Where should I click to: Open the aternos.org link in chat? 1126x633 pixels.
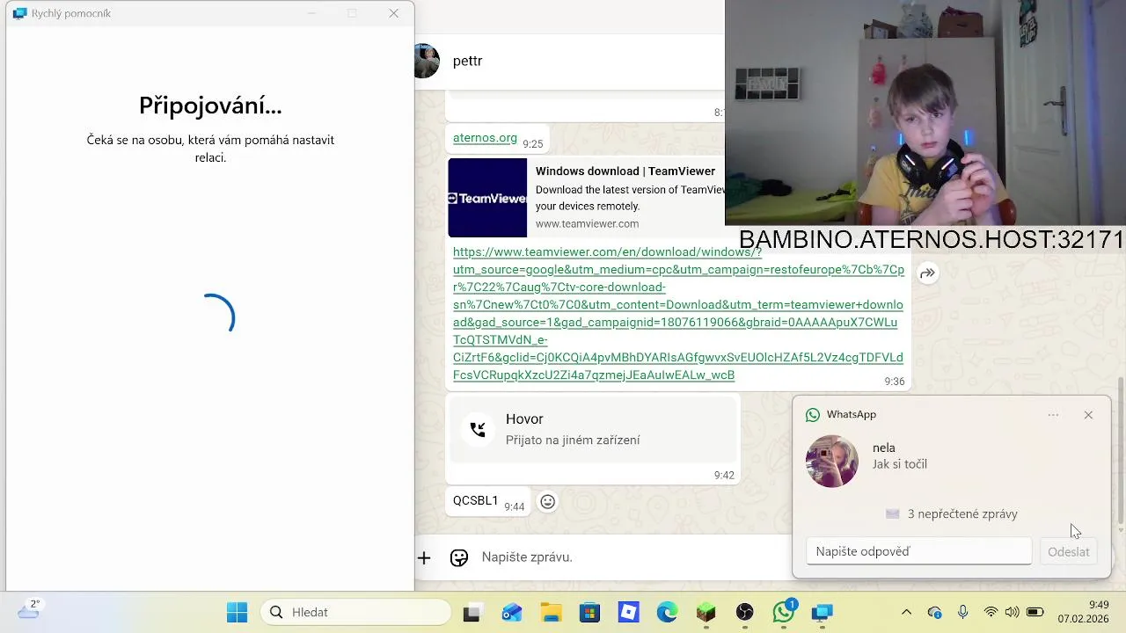coord(485,138)
